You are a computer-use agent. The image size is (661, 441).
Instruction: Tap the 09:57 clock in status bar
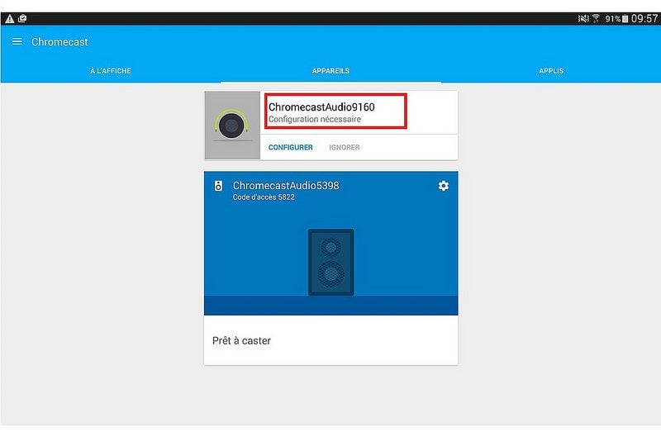644,18
